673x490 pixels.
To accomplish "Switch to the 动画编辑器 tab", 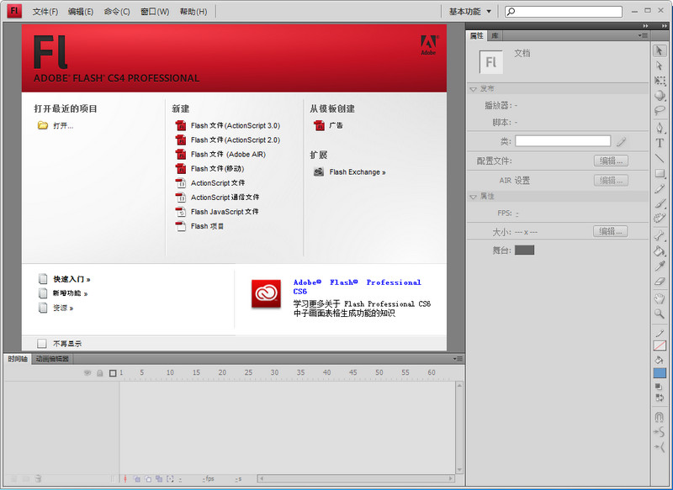I will point(50,357).
